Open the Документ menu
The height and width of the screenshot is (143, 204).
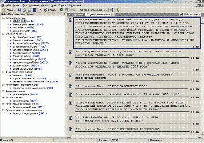pyautogui.click(x=34, y=5)
